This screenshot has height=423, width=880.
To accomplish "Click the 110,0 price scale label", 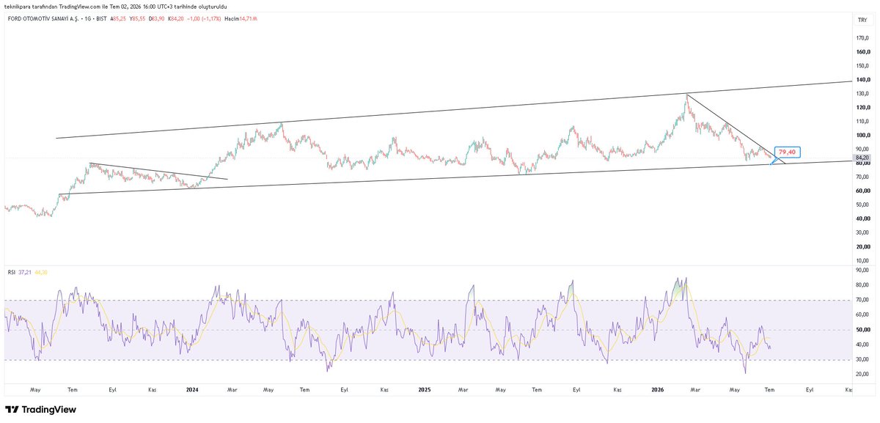I will [x=862, y=122].
